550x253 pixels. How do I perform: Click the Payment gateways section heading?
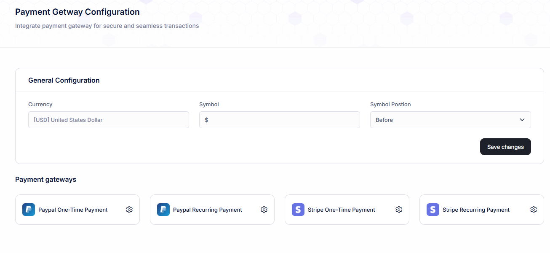coord(46,179)
